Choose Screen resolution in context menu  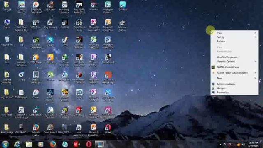pos(235,84)
